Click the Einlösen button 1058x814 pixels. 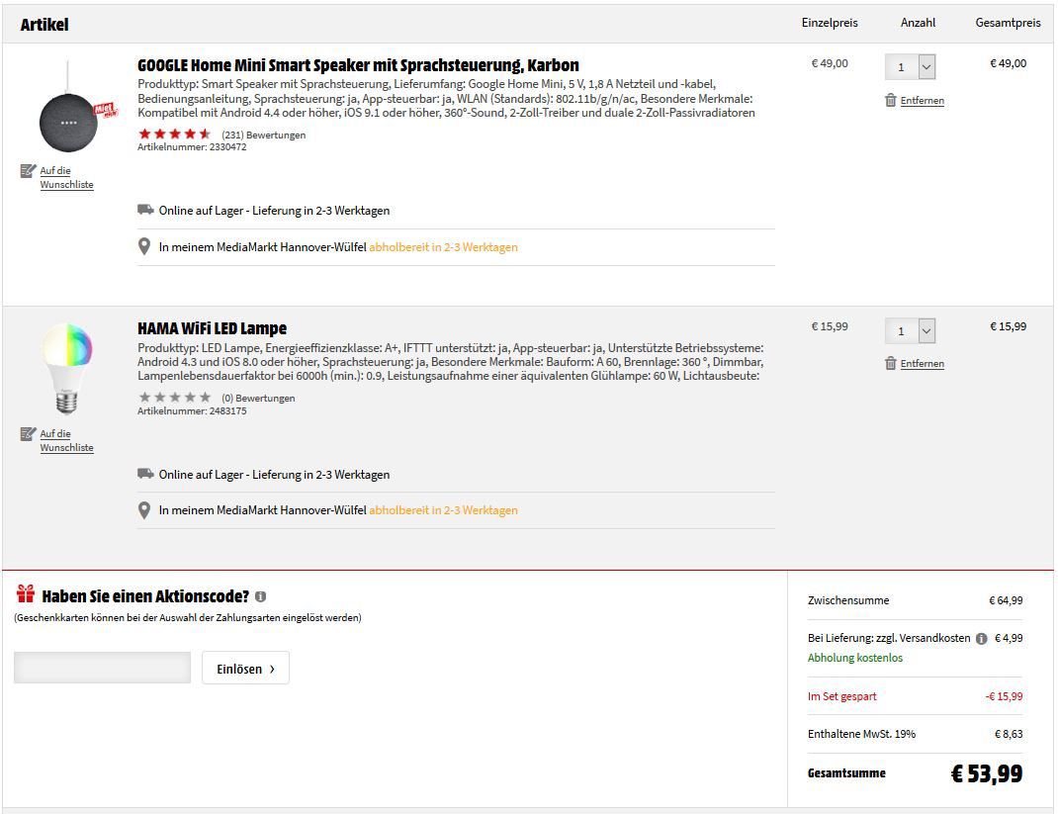coord(245,669)
